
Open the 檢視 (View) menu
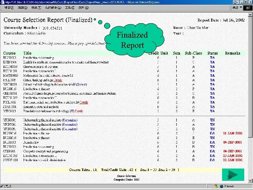coord(36,8)
